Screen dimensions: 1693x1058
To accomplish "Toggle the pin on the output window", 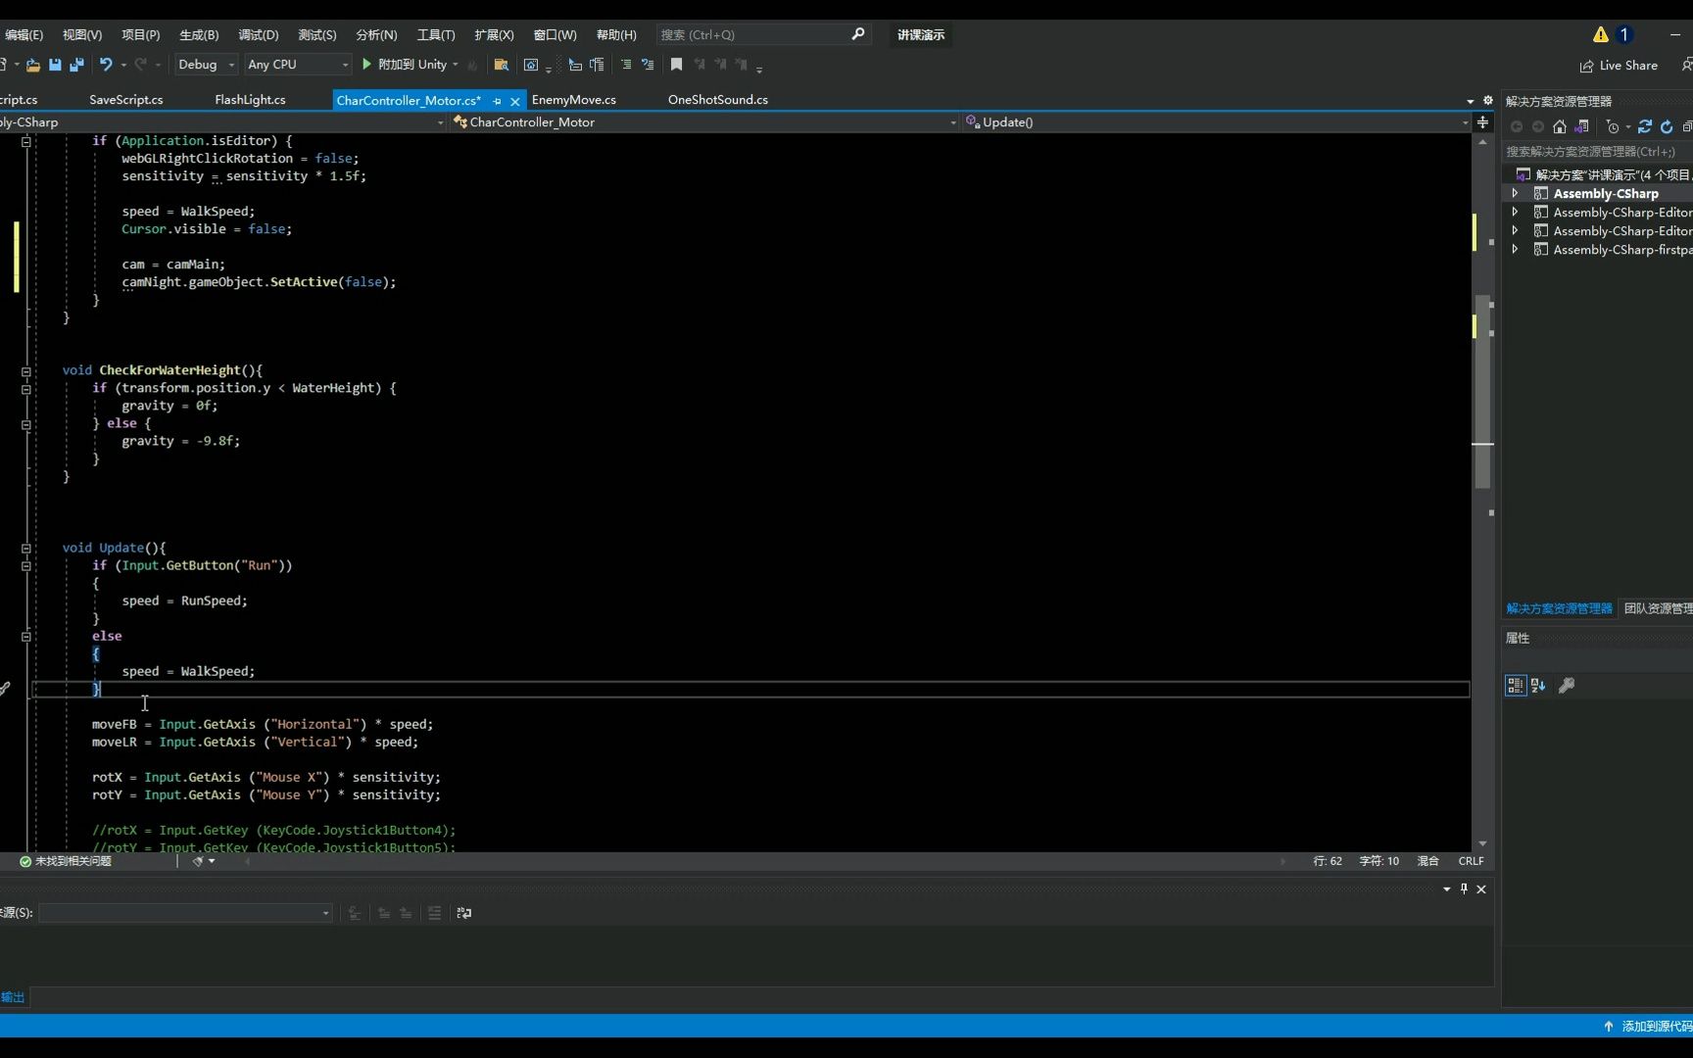I will click(1464, 890).
